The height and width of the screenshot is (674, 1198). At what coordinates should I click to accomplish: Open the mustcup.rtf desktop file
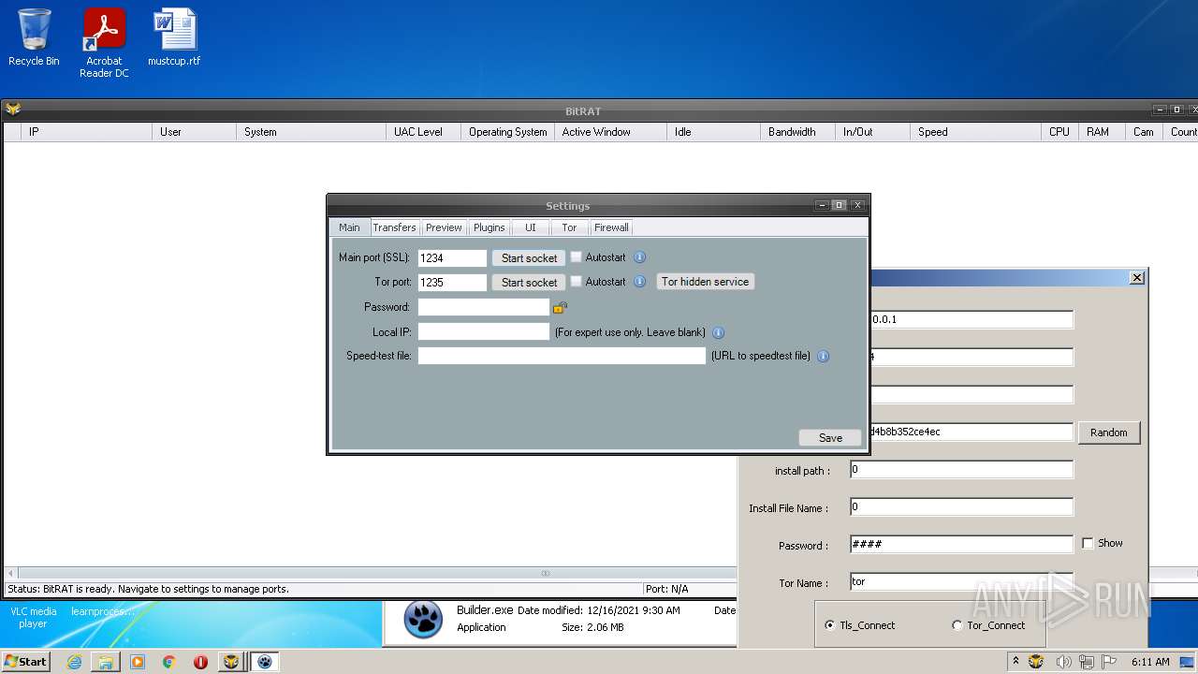(x=174, y=37)
